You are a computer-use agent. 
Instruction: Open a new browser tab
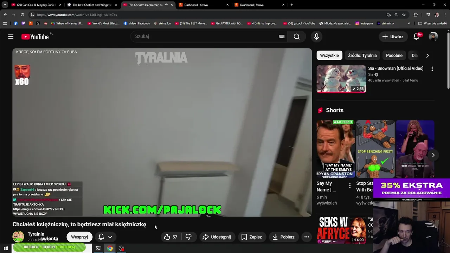click(x=292, y=5)
